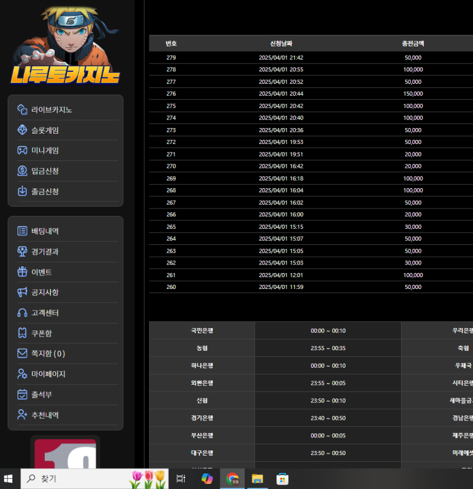Click the 이벤트 gift box icon
This screenshot has width=473, height=489.
pos(23,272)
